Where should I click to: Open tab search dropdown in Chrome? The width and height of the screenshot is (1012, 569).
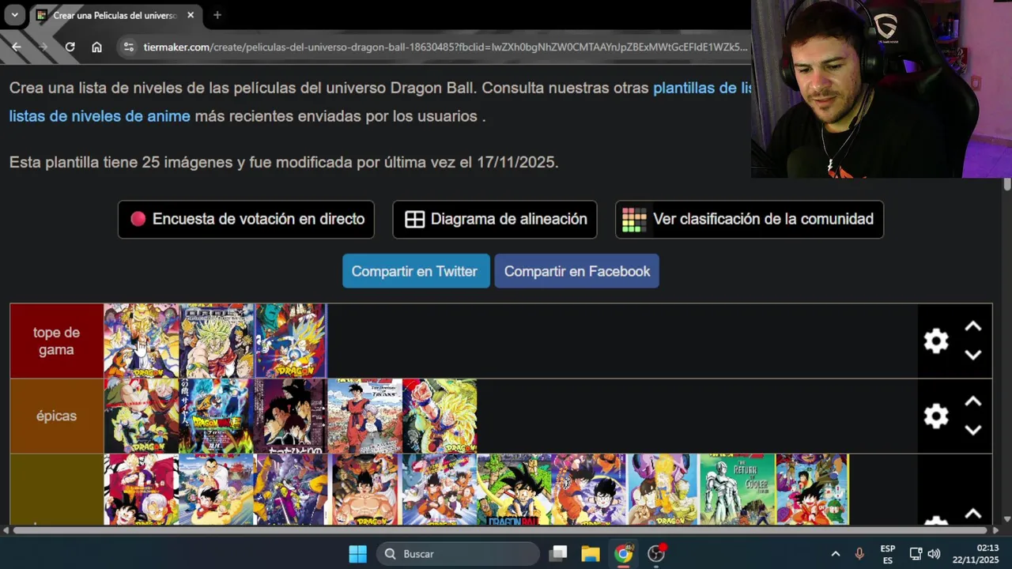[14, 15]
